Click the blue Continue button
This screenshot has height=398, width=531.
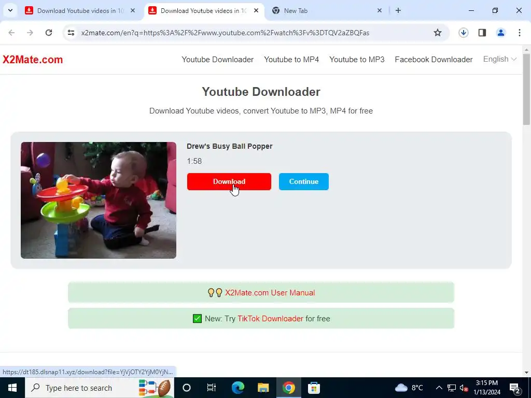[304, 181]
